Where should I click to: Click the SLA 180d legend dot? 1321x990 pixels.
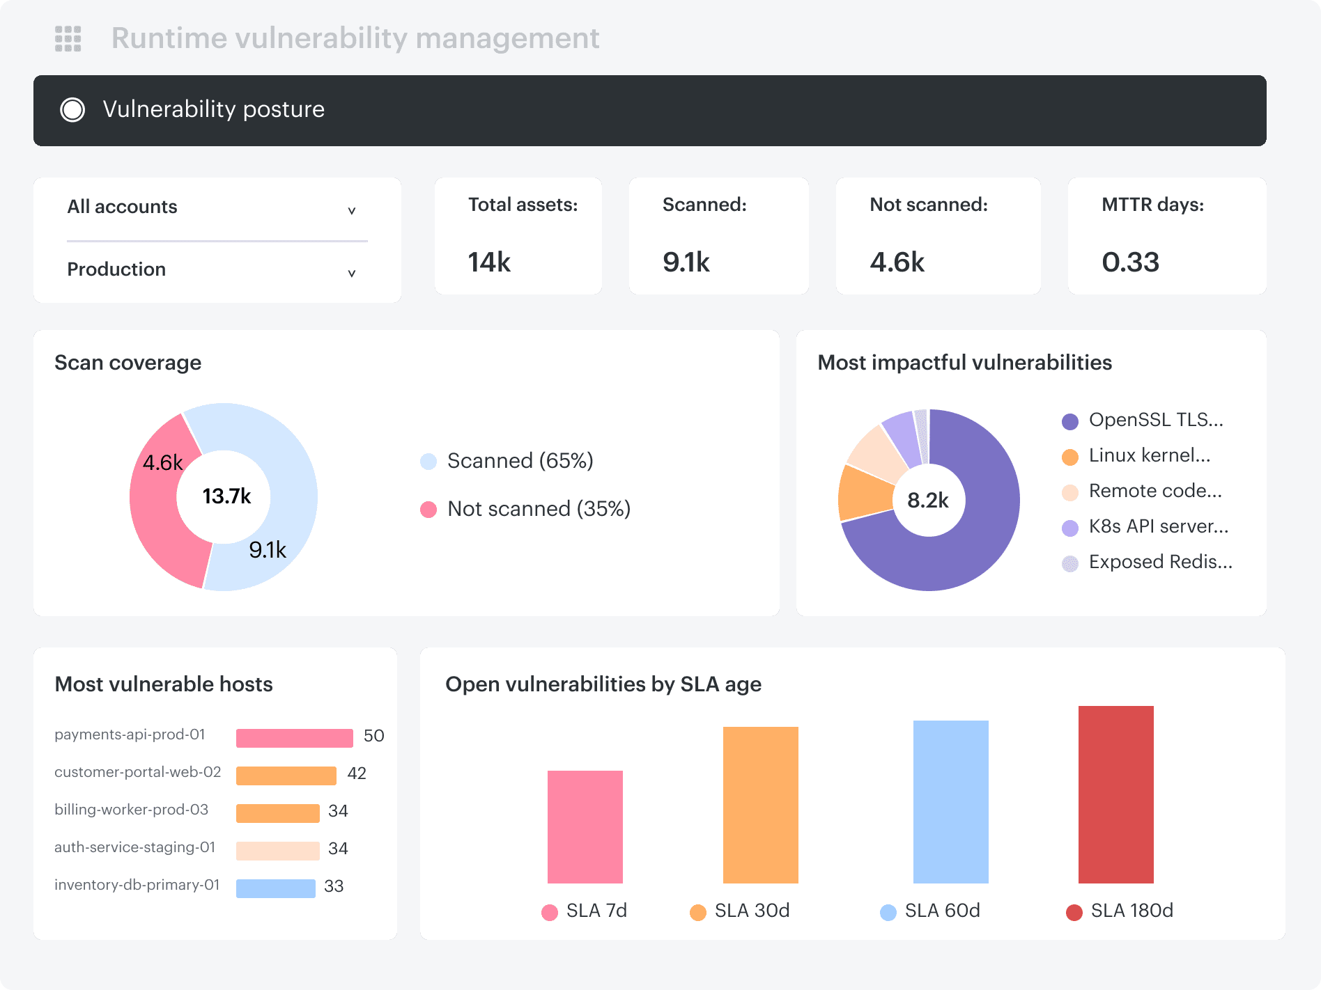[1074, 913]
